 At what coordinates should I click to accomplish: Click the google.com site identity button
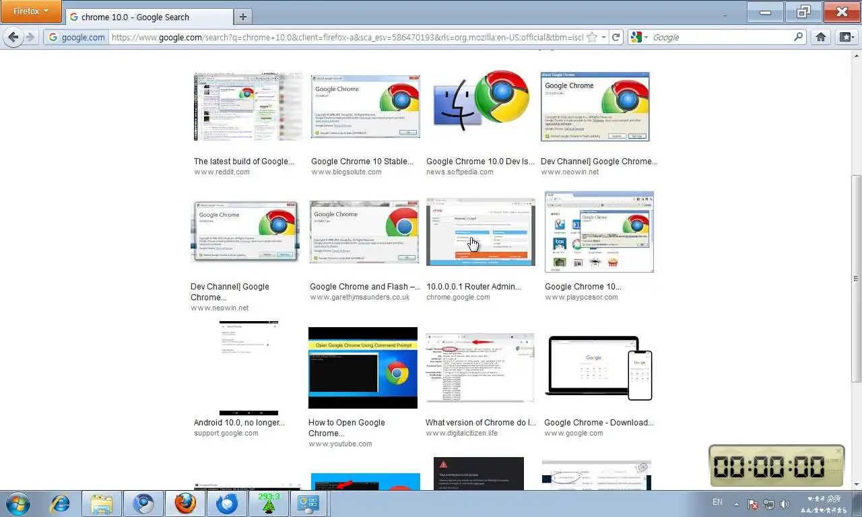pyautogui.click(x=77, y=37)
